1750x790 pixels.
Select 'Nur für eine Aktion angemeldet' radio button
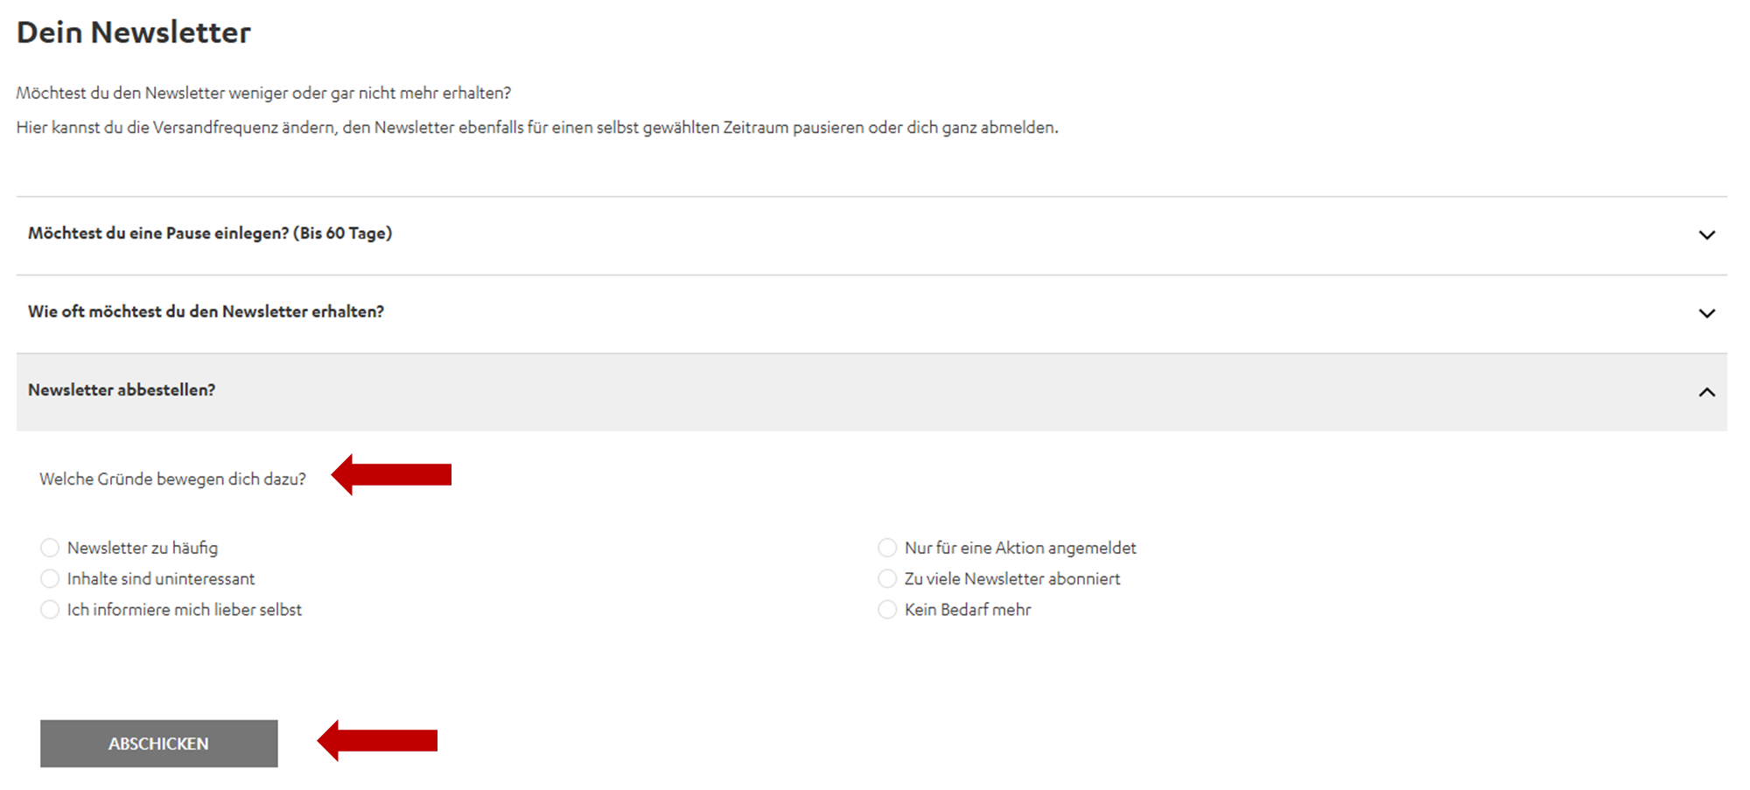pos(887,548)
